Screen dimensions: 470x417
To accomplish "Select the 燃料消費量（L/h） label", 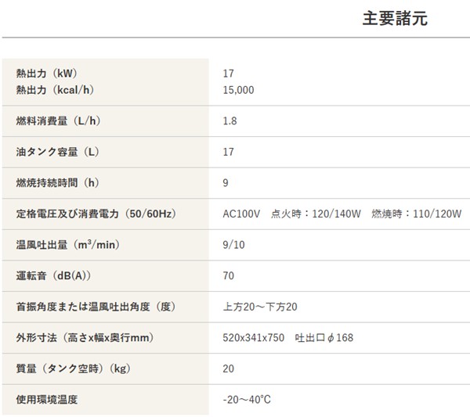I will pos(57,121).
